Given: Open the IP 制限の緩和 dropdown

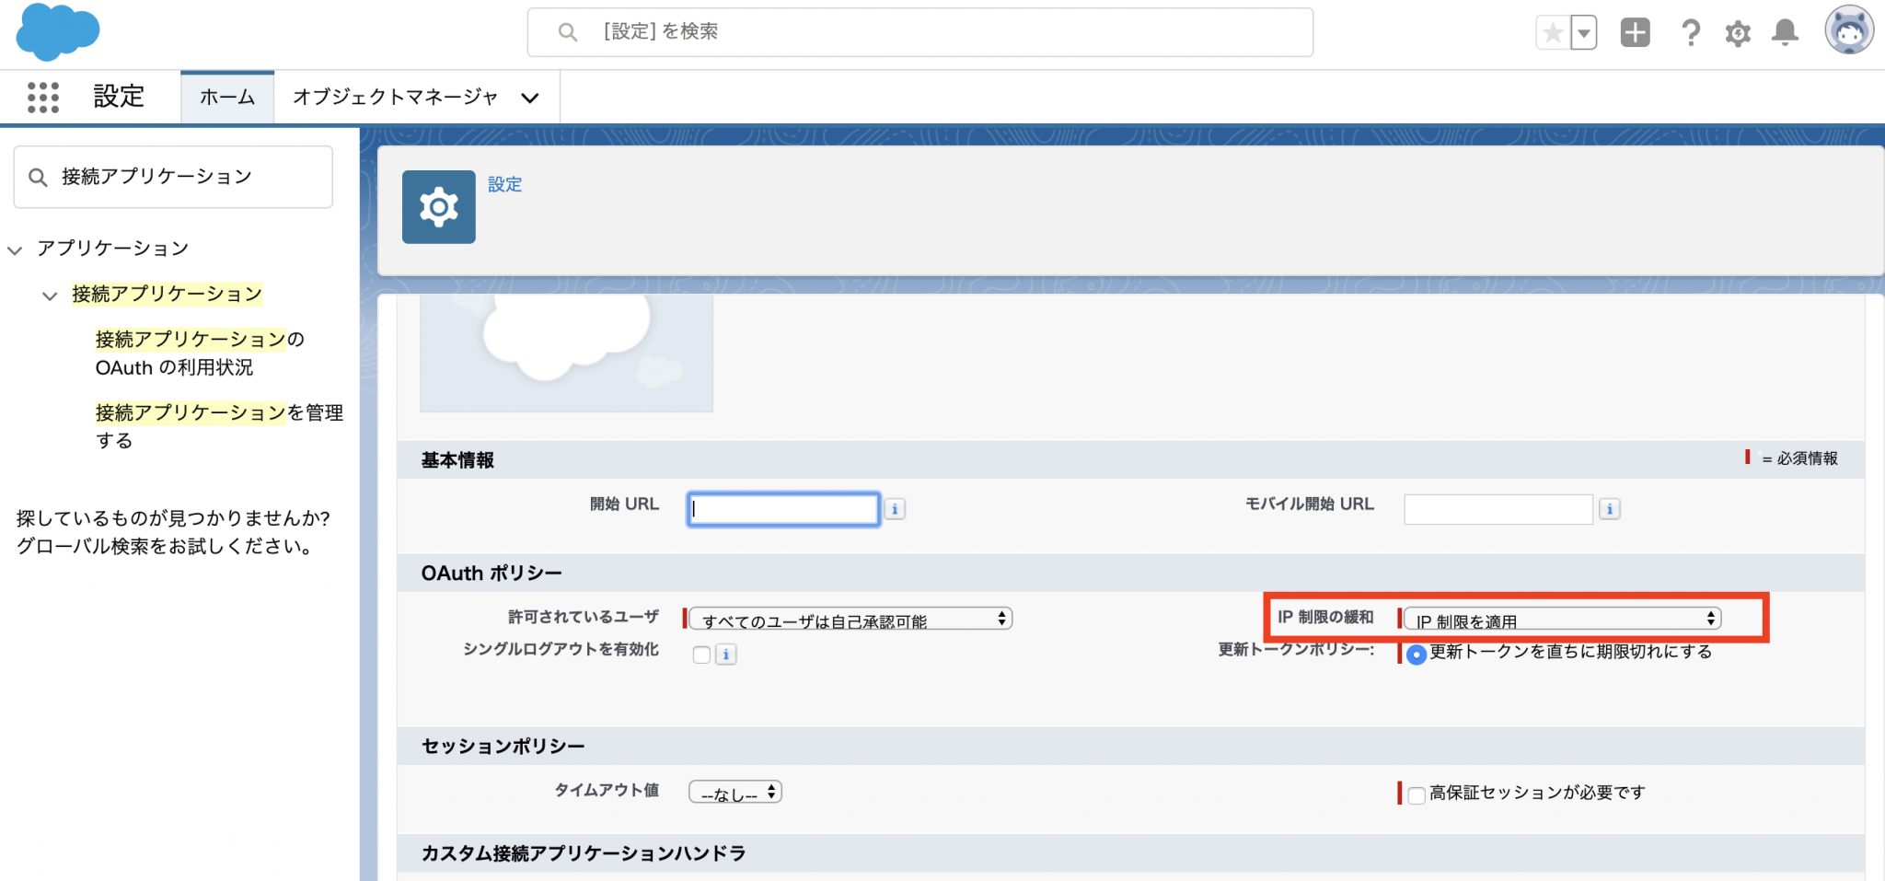Looking at the screenshot, I should (1562, 620).
